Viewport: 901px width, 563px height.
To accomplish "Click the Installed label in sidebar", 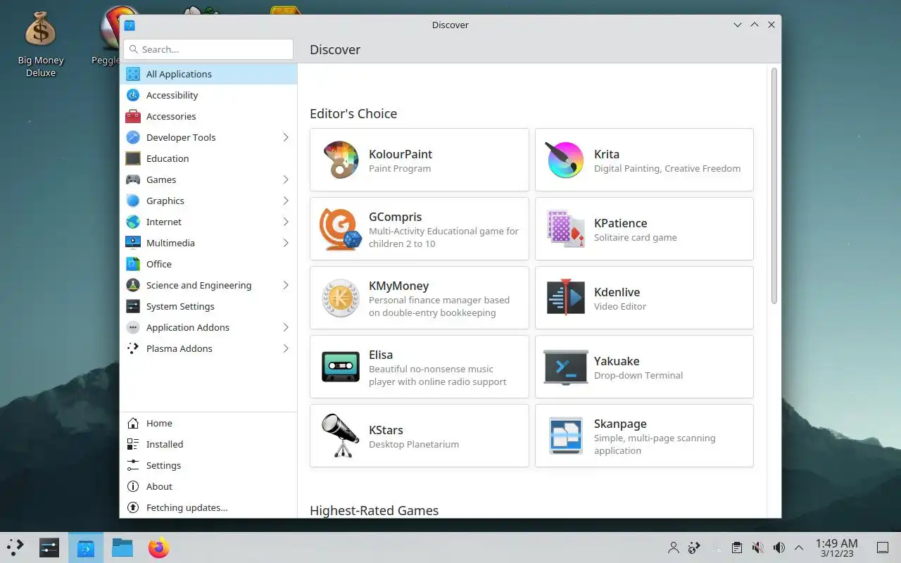I will click(165, 444).
